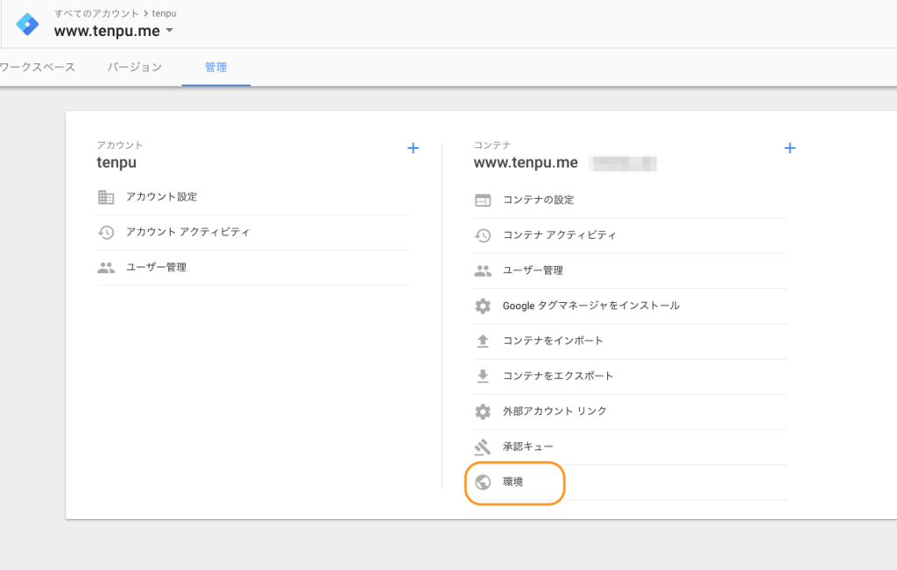The image size is (897, 570).
Task: Open コンテナの設定
Action: pyautogui.click(x=538, y=201)
